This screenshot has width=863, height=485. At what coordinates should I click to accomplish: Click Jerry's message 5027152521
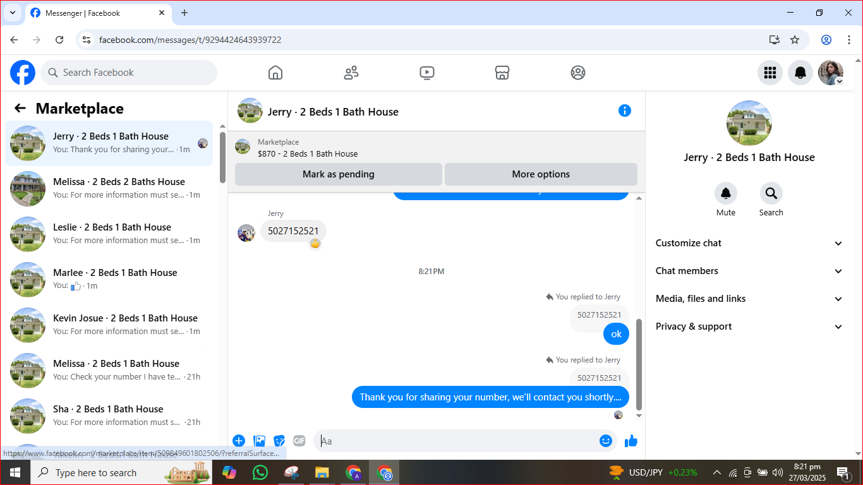pos(293,231)
